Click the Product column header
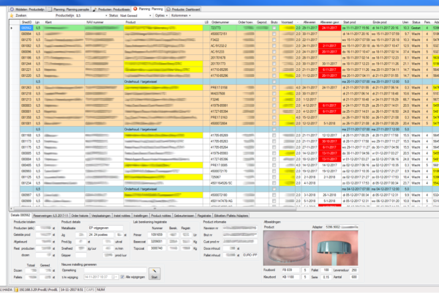Image resolution: width=439 pixels, height=293 pixels. pyautogui.click(x=163, y=22)
